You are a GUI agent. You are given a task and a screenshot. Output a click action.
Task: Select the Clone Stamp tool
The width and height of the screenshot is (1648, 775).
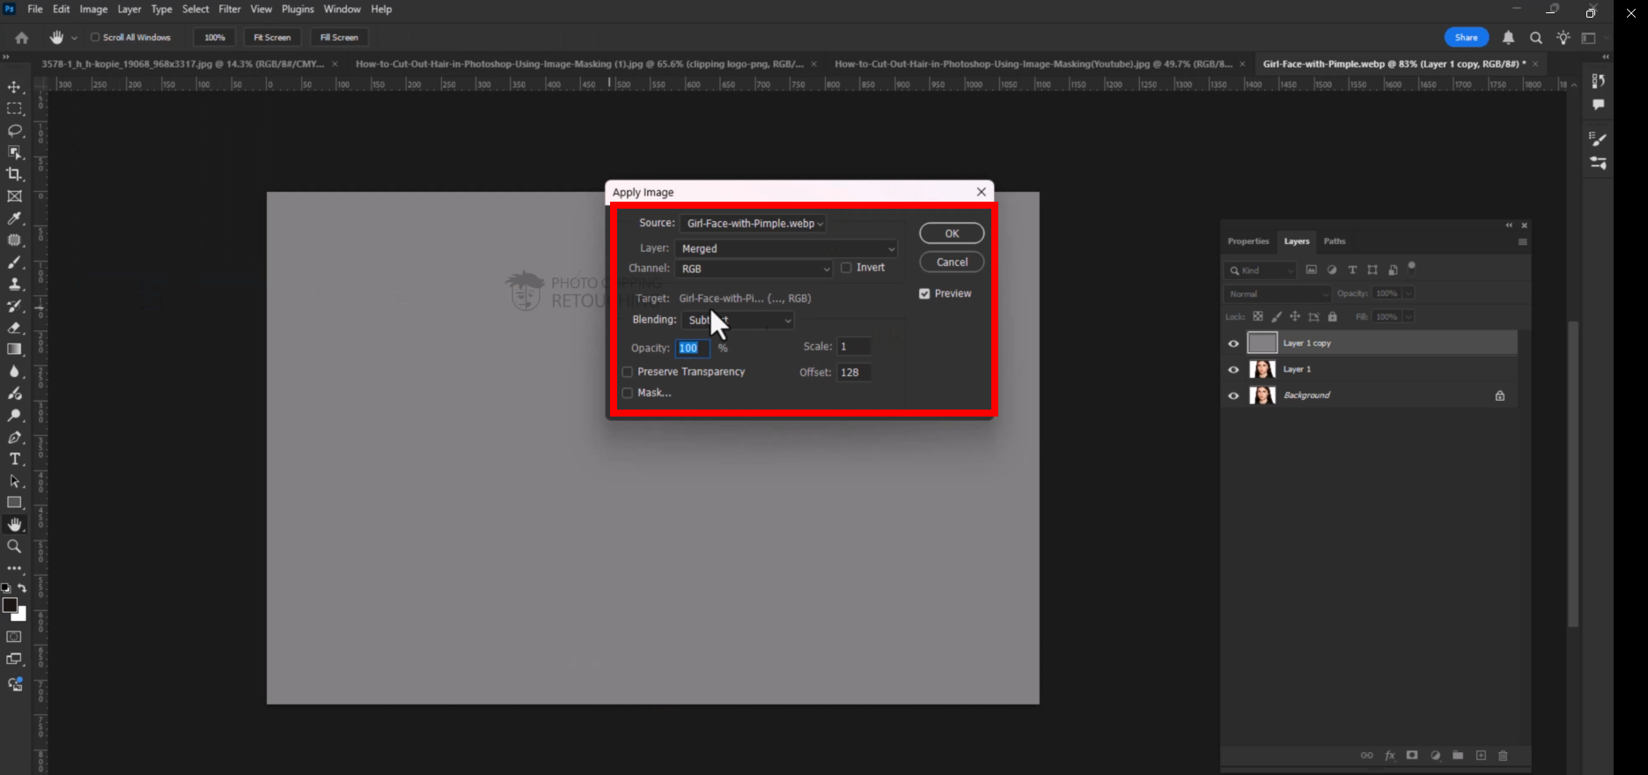point(14,284)
